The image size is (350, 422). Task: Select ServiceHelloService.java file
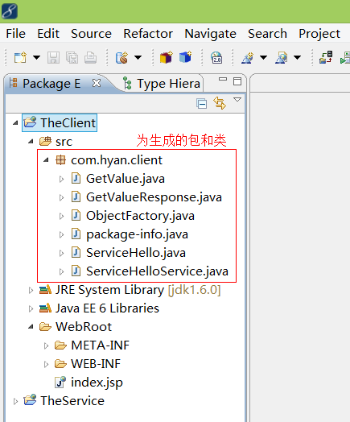pos(150,271)
